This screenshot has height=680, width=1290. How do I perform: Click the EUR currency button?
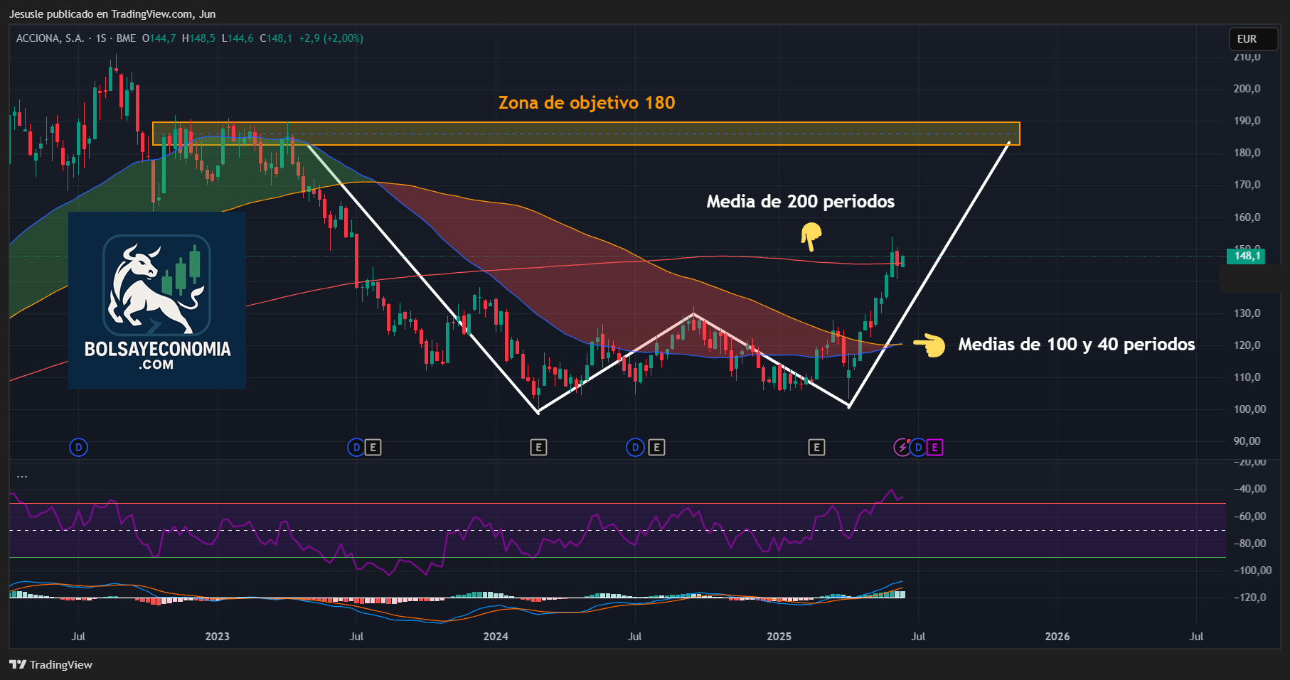point(1254,39)
